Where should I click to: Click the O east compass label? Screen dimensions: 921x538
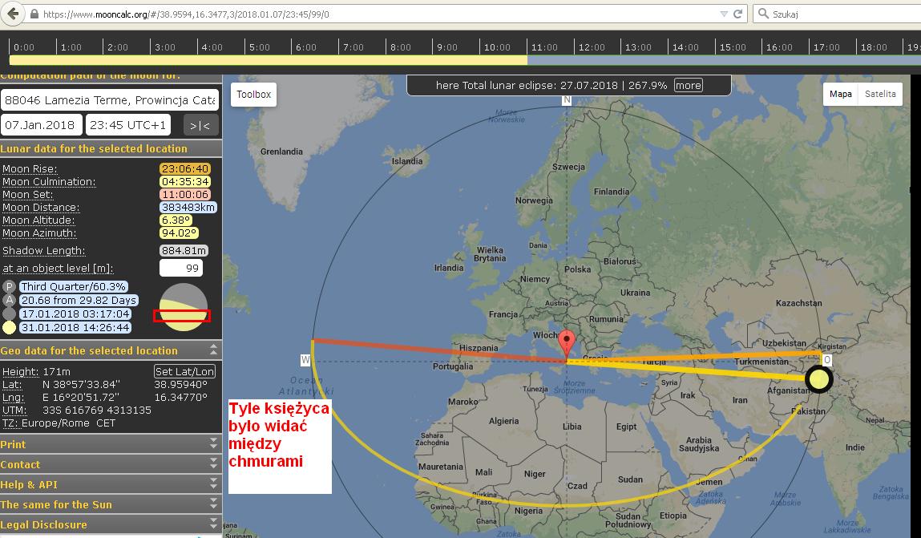pos(826,360)
